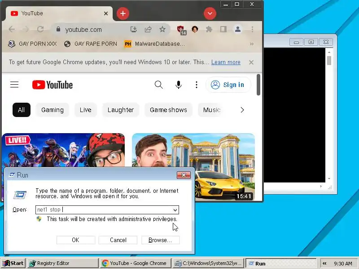Expand the bookmarks overflow chevron
Image resolution: width=359 pixels, height=269 pixels.
[x=252, y=43]
